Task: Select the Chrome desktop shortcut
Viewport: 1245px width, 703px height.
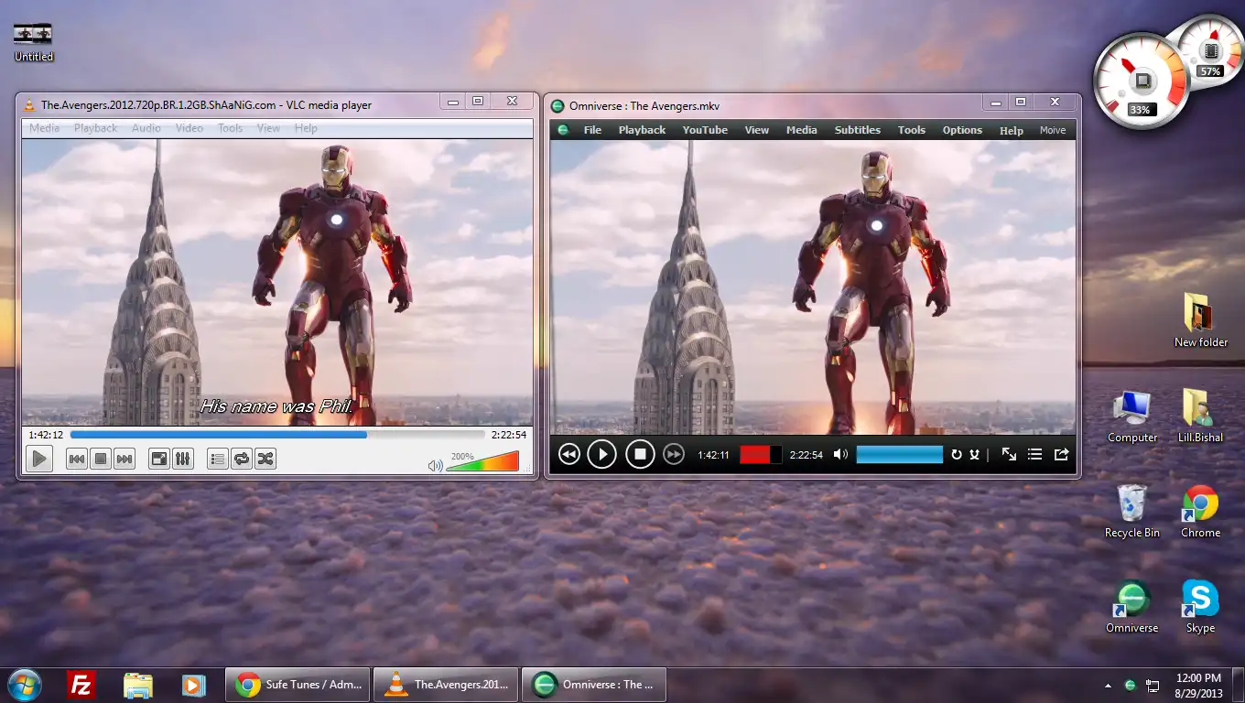Action: [1200, 512]
